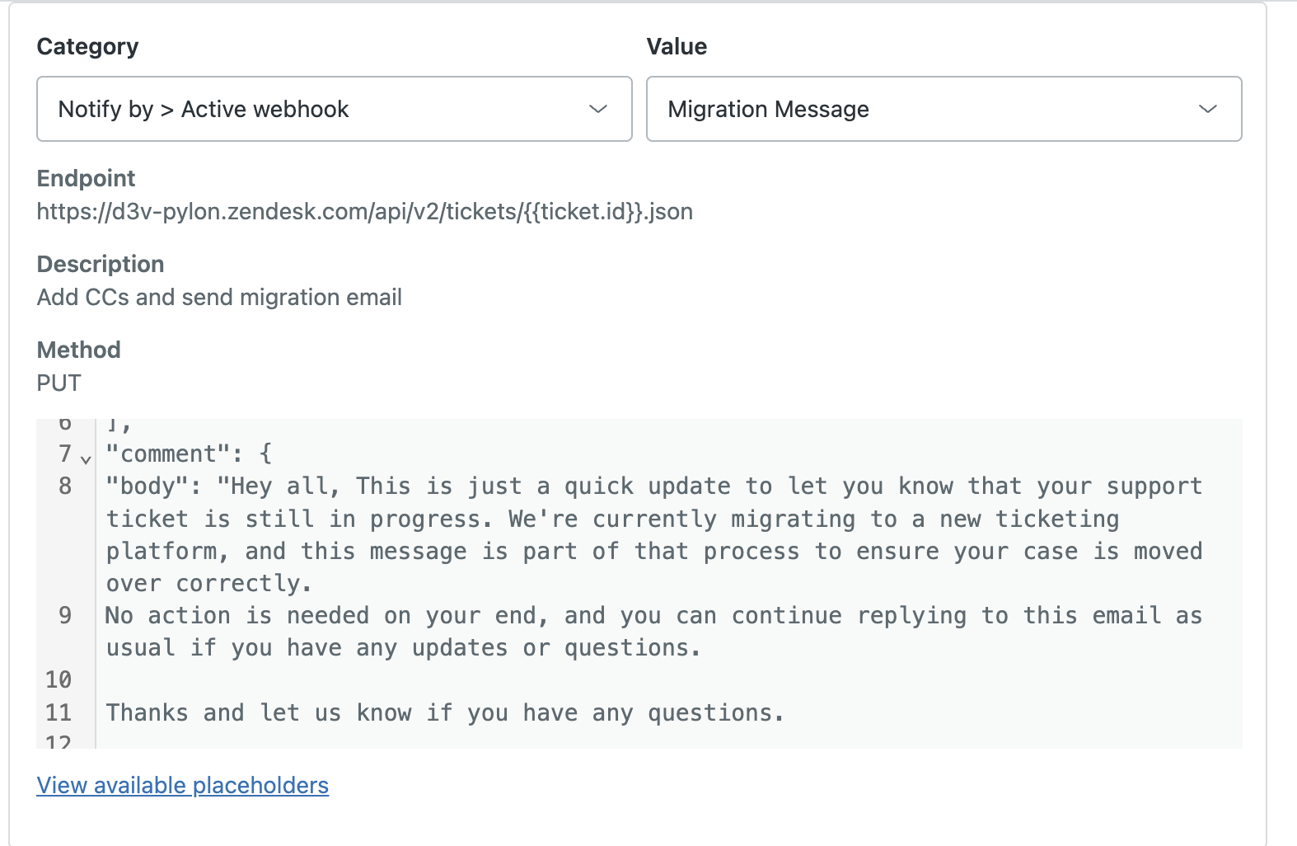Click line number 8 in the code gutter
The image size is (1297, 846).
click(65, 486)
